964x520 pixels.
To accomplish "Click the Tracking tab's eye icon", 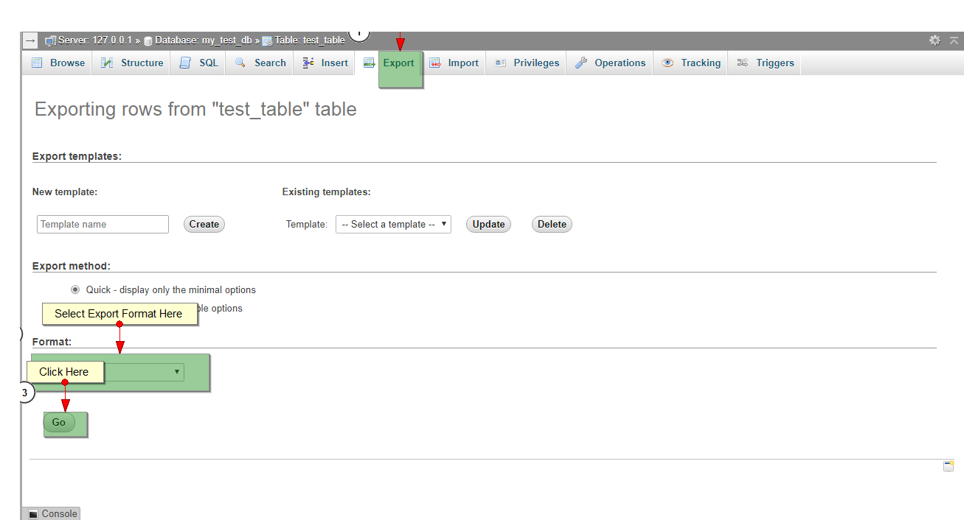I will [x=667, y=63].
